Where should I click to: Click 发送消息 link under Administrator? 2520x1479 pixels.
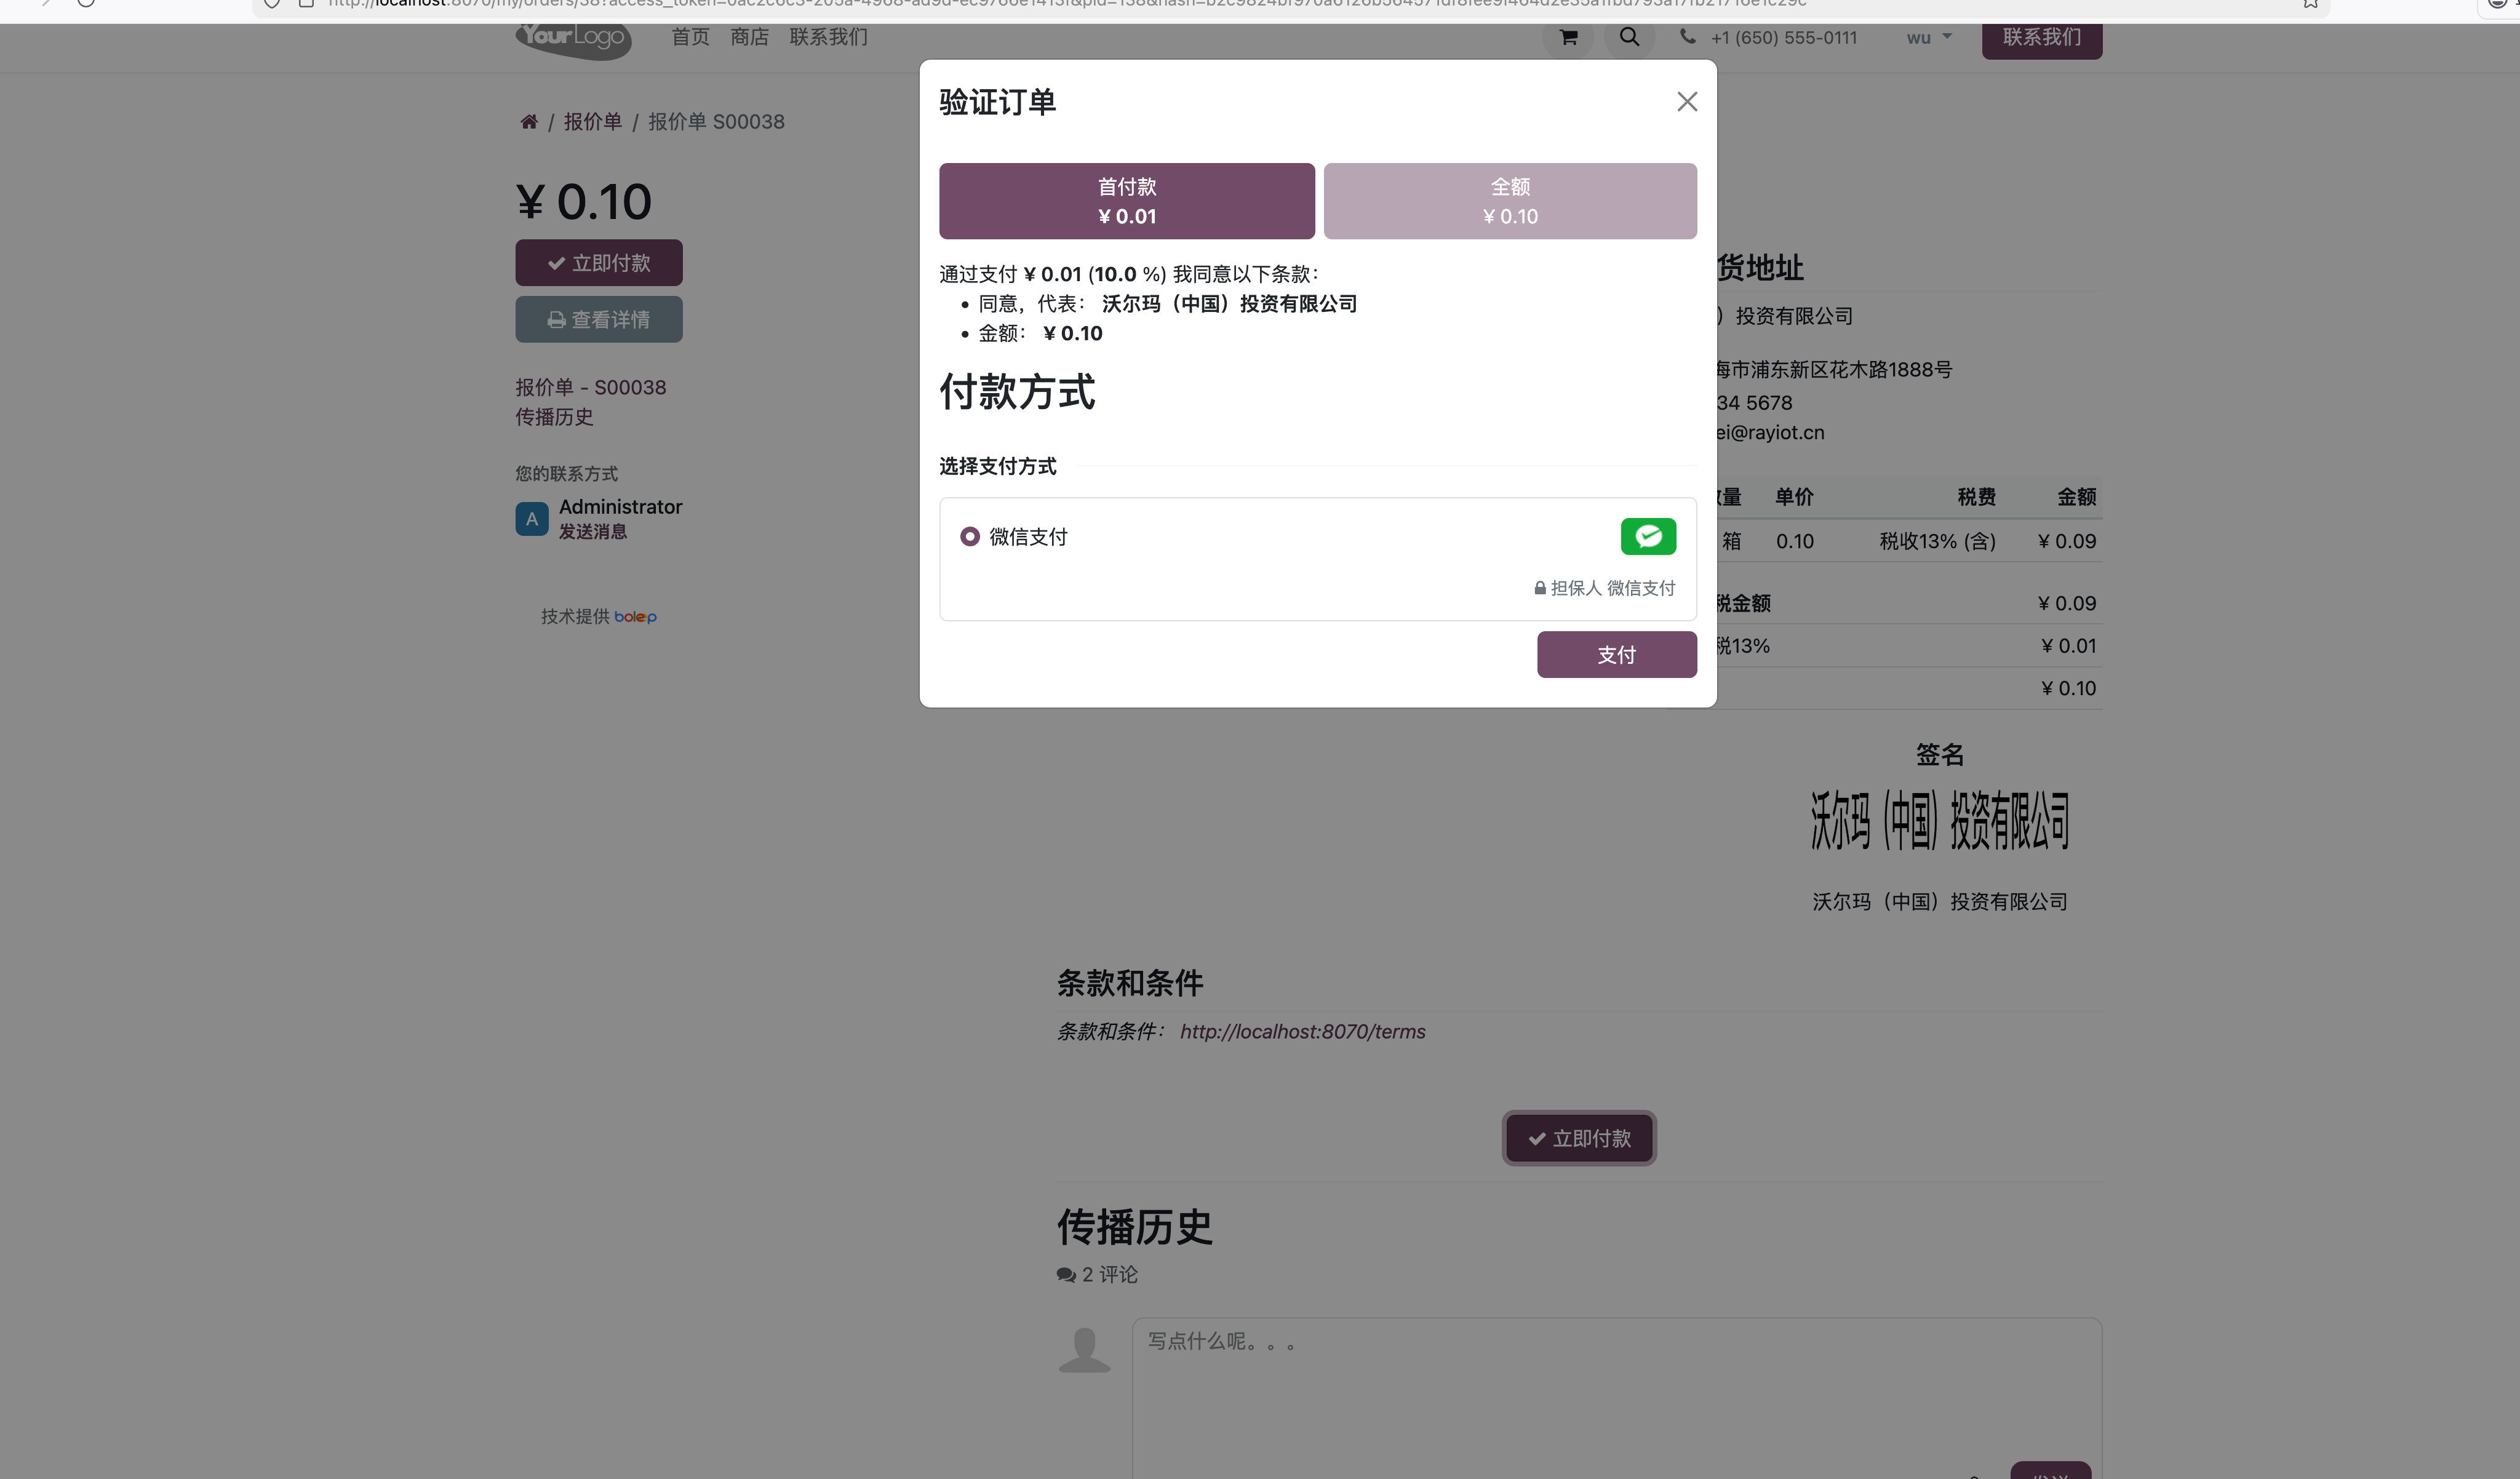[593, 532]
